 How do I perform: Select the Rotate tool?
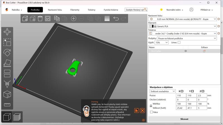pyautogui.click(x=7, y=52)
